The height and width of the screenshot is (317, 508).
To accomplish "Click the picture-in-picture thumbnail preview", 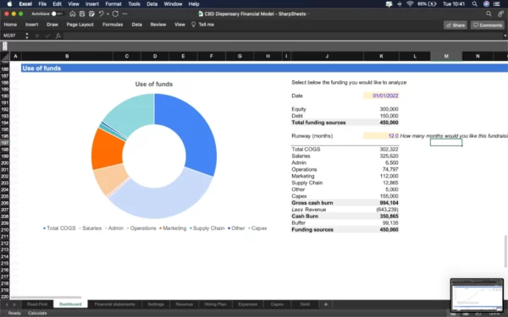I will pos(477,295).
